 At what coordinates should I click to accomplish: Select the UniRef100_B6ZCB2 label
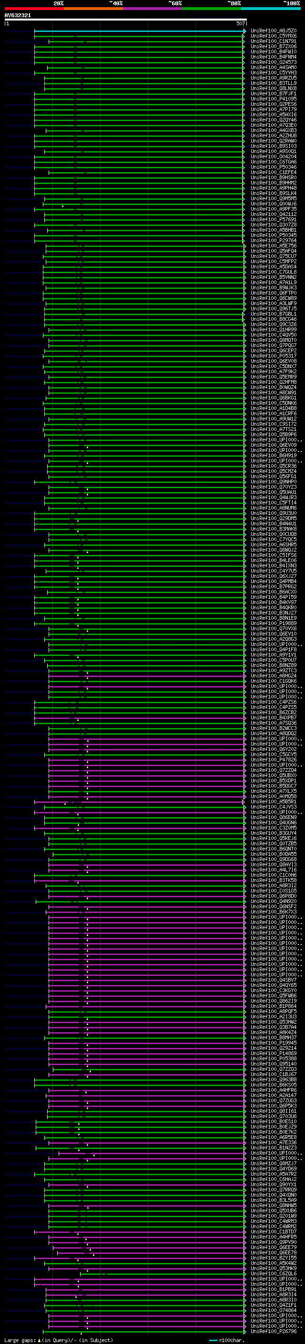click(x=274, y=712)
